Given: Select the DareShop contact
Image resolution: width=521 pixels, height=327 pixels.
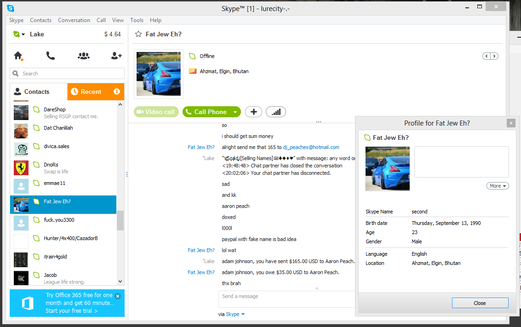Looking at the screenshot, I should click(63, 113).
